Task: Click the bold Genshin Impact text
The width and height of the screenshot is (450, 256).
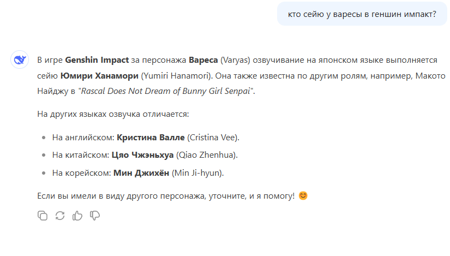Action: coord(97,60)
